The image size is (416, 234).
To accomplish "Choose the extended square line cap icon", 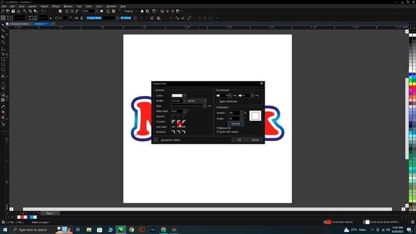I will coord(184,127).
